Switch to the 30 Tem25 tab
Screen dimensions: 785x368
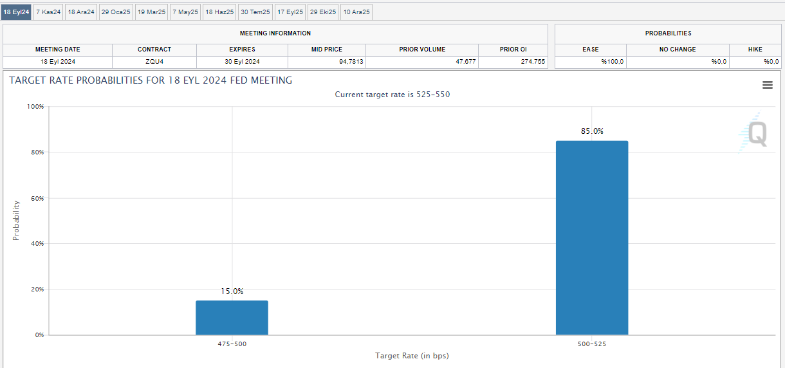point(255,12)
